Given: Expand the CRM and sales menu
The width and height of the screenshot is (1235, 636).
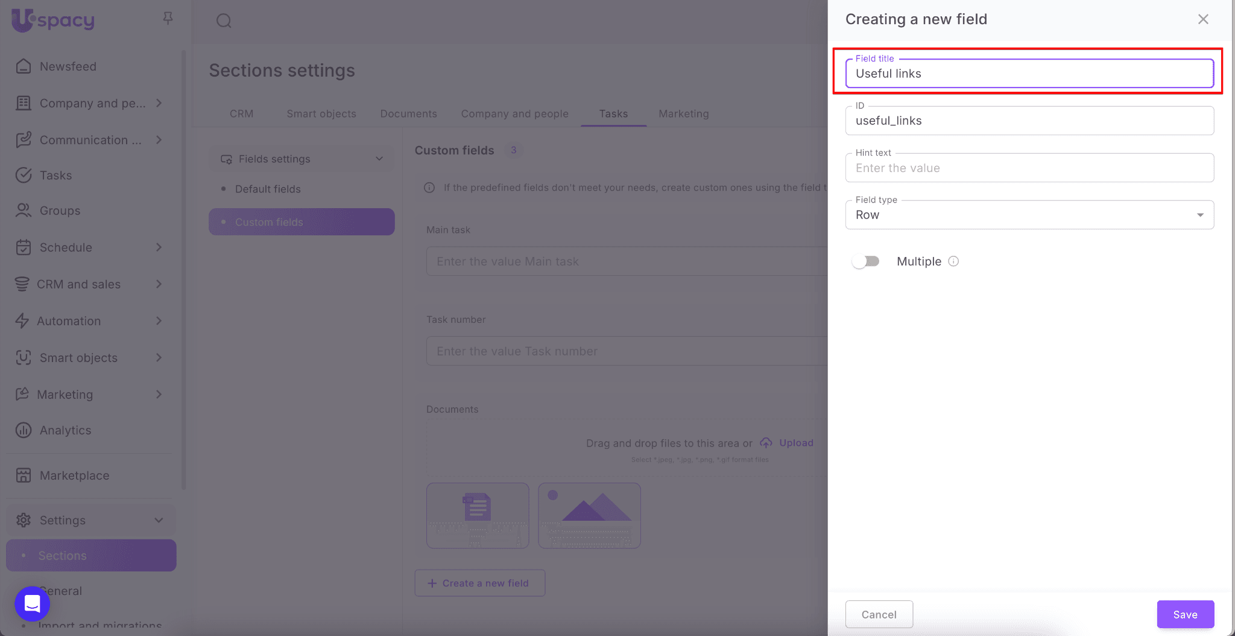Looking at the screenshot, I should [159, 284].
